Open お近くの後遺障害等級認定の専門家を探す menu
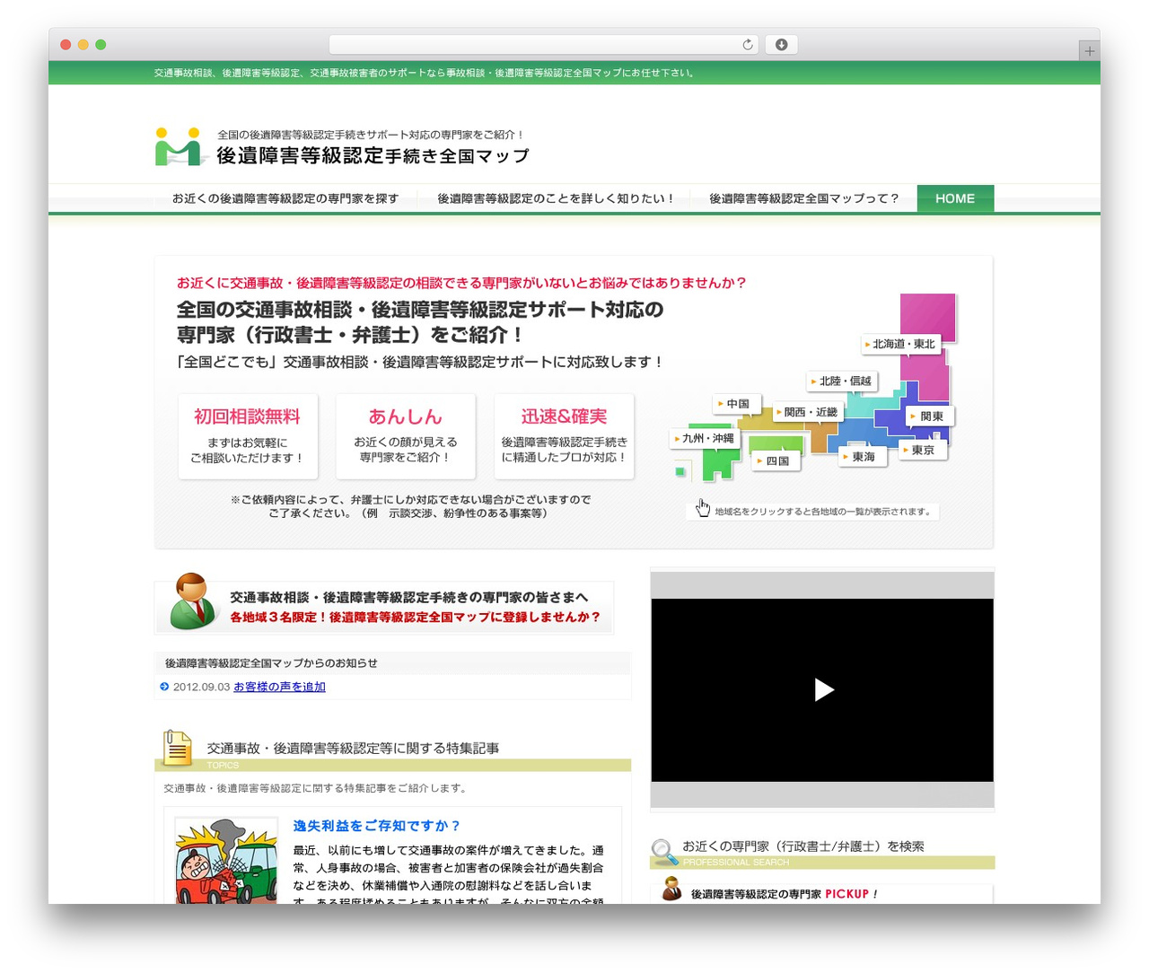Image resolution: width=1149 pixels, height=973 pixels. pos(285,198)
